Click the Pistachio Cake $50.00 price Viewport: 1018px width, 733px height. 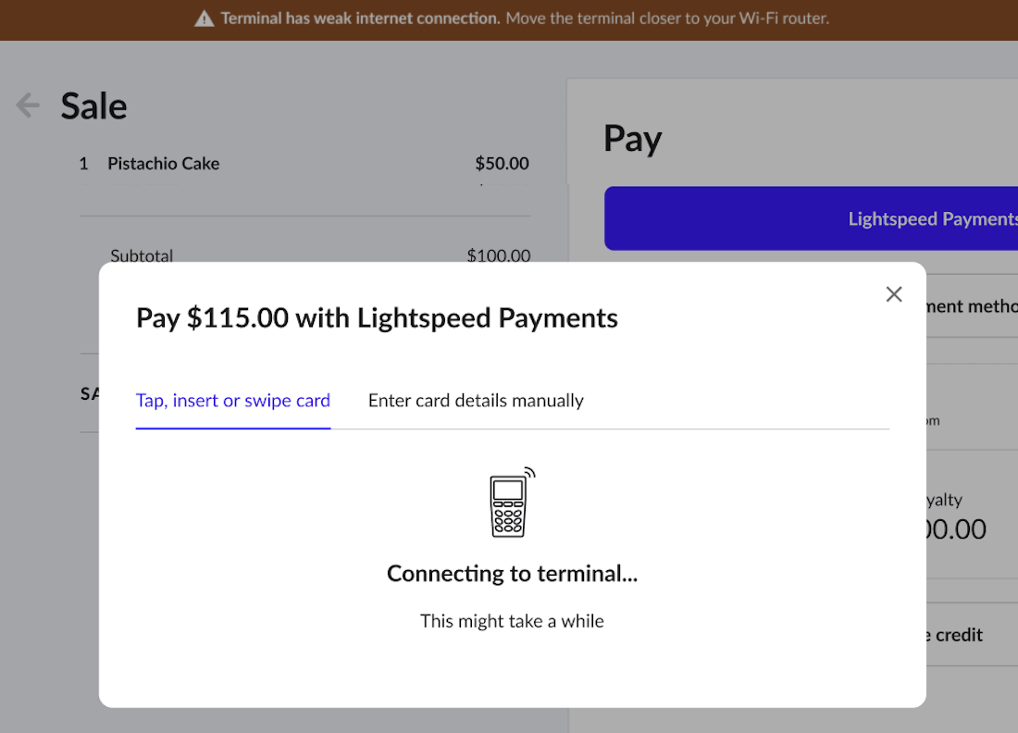click(502, 164)
